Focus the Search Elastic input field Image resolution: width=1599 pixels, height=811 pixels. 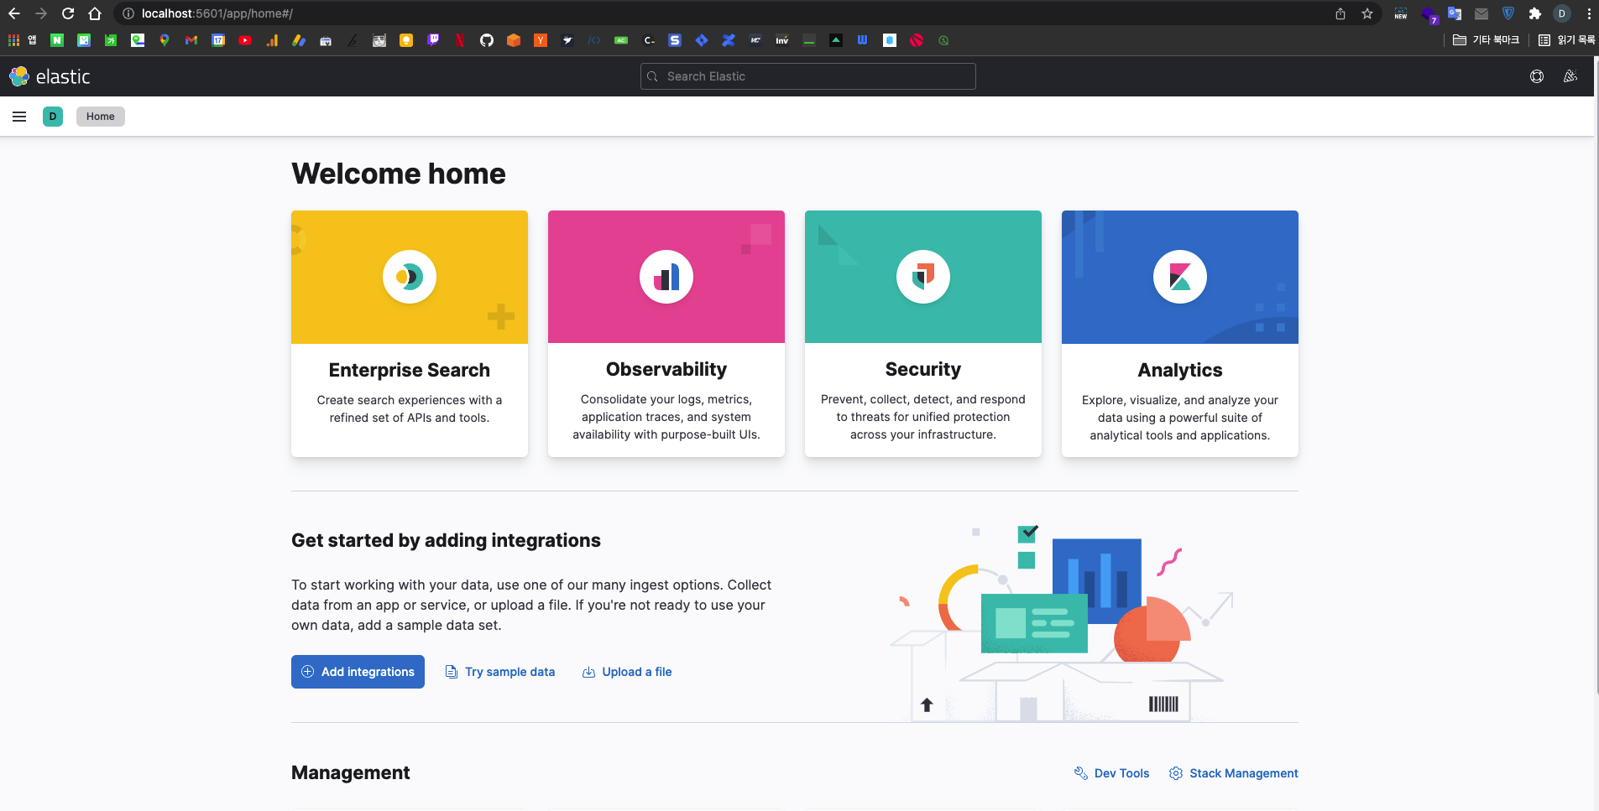(808, 76)
